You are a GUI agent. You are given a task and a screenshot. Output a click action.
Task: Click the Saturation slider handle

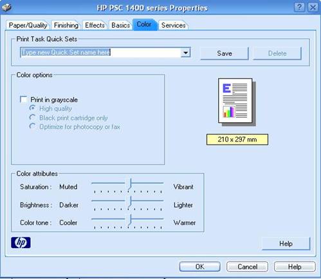(x=129, y=184)
